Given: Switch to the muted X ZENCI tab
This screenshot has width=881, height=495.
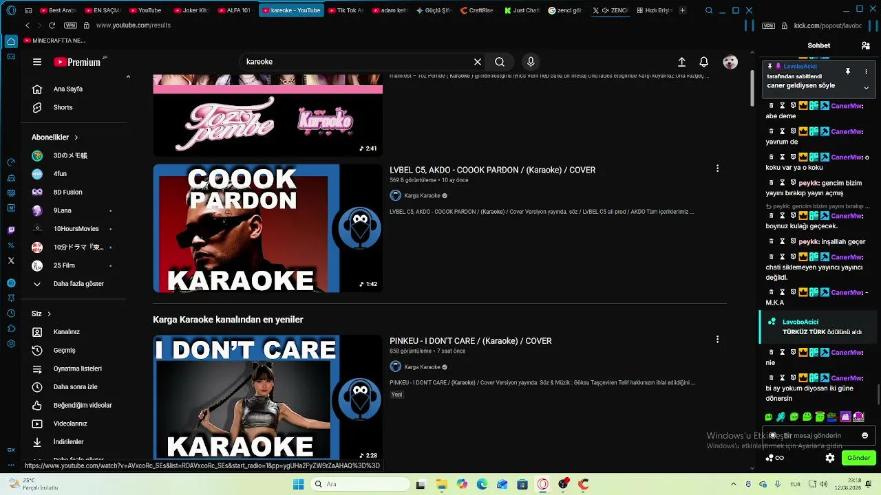Looking at the screenshot, I should click(x=610, y=10).
